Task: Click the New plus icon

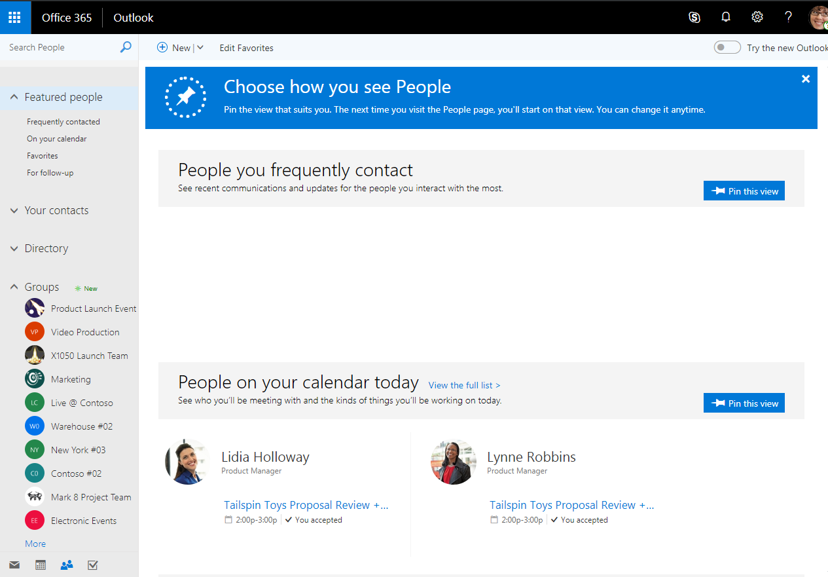Action: [x=162, y=47]
